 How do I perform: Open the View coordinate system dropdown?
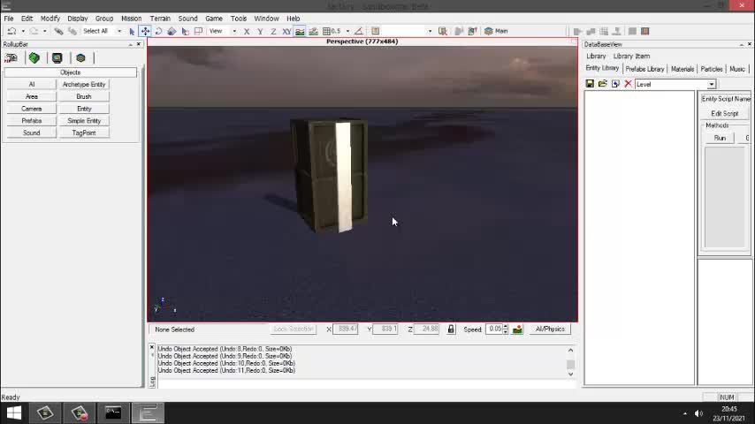234,31
